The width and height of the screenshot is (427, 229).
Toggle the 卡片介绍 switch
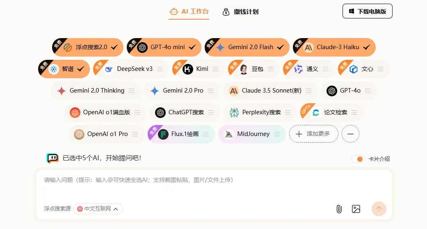pyautogui.click(x=358, y=159)
